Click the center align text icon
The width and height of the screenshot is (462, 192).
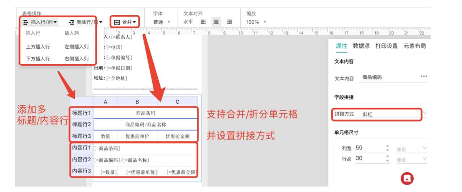(216, 22)
